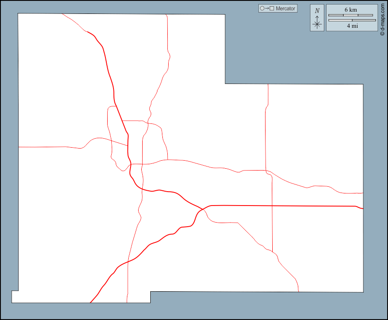Click the circle-to-square projection icon
Image resolution: width=388 pixels, height=320 pixels.
point(267,9)
